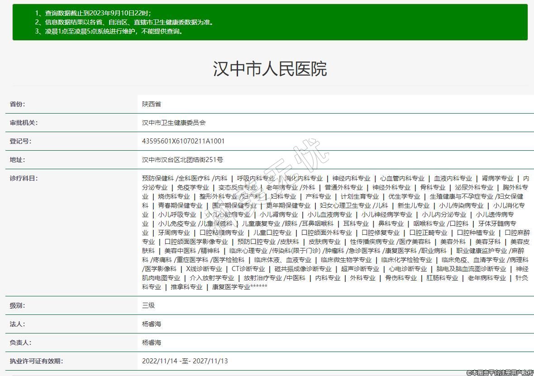
Task: Click the notice line about system maintenance 凌晨1点至凌晨5点
Action: 109,31
